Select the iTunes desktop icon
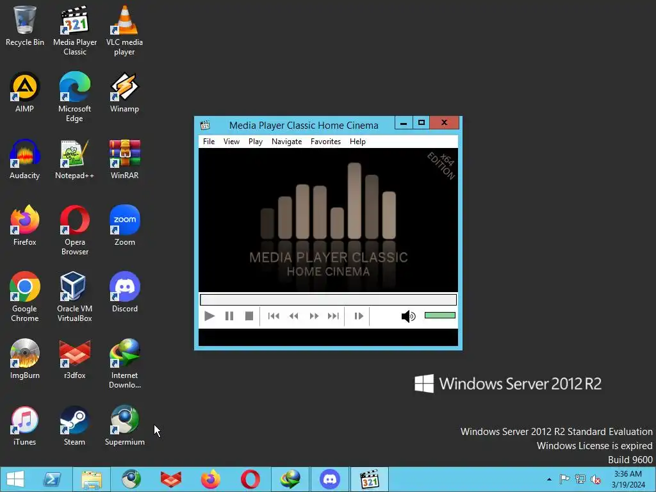 click(25, 426)
